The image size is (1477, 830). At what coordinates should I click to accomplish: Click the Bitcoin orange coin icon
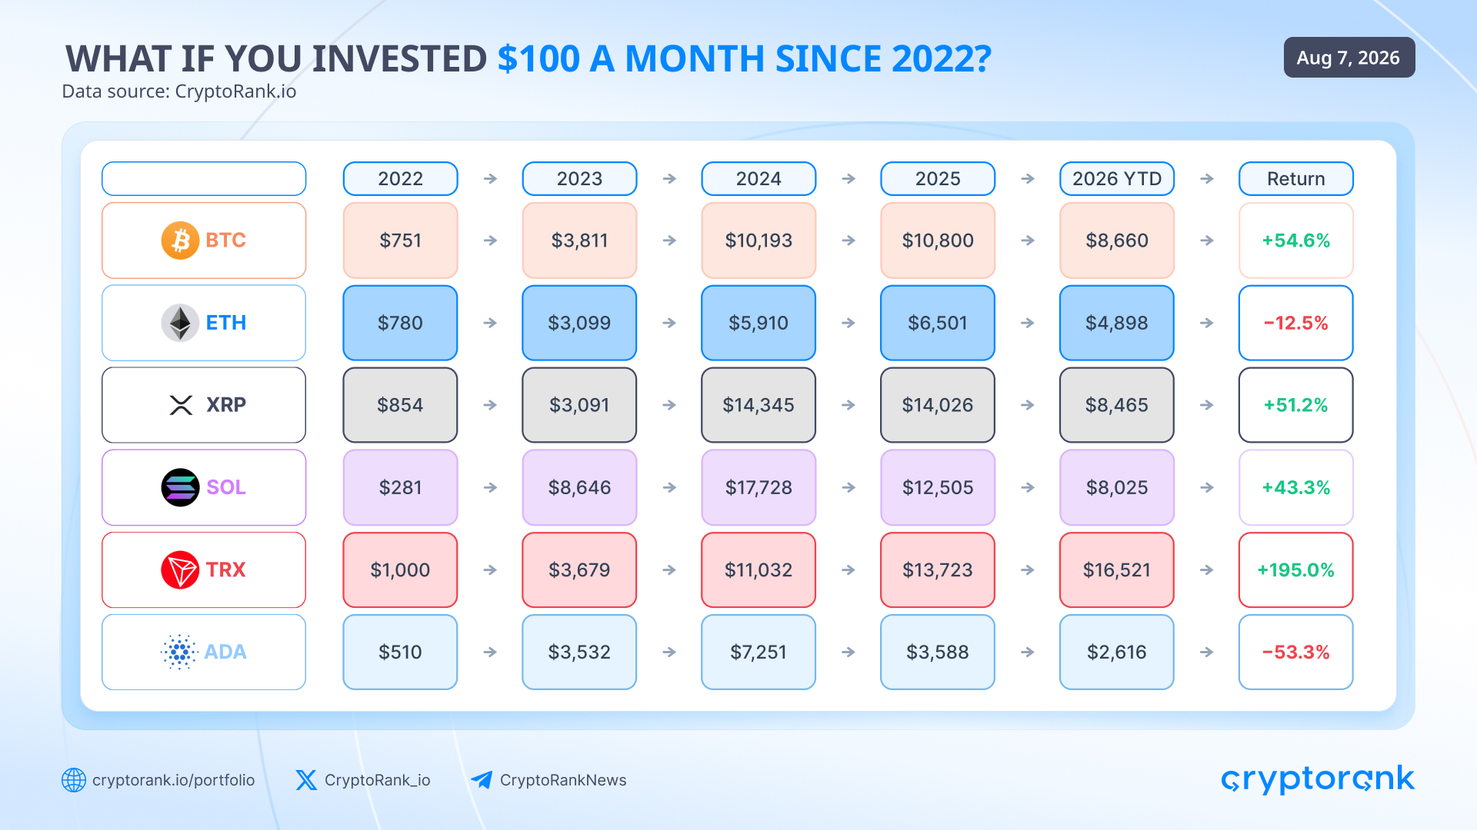point(180,241)
